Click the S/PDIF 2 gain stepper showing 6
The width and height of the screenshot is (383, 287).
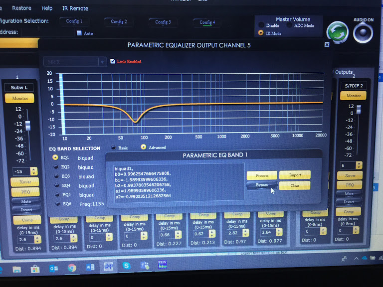click(359, 165)
